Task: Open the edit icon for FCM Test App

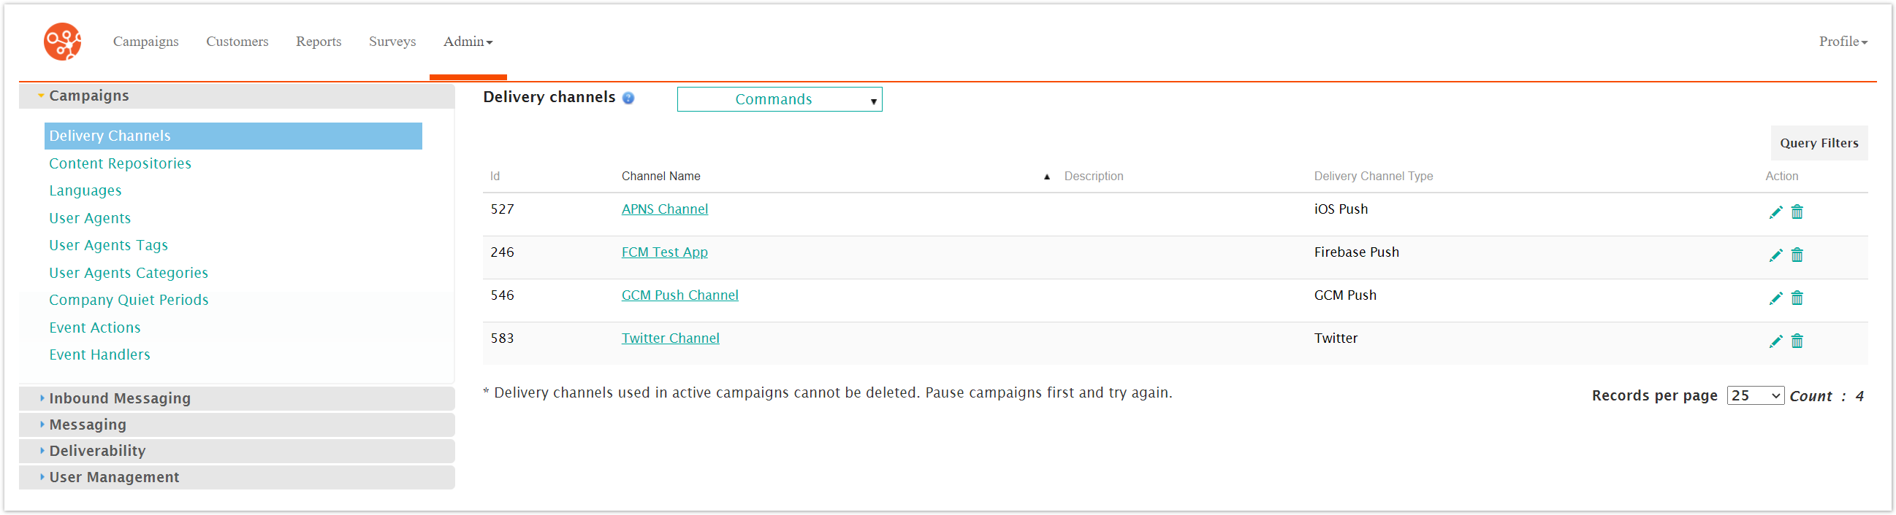Action: tap(1776, 255)
